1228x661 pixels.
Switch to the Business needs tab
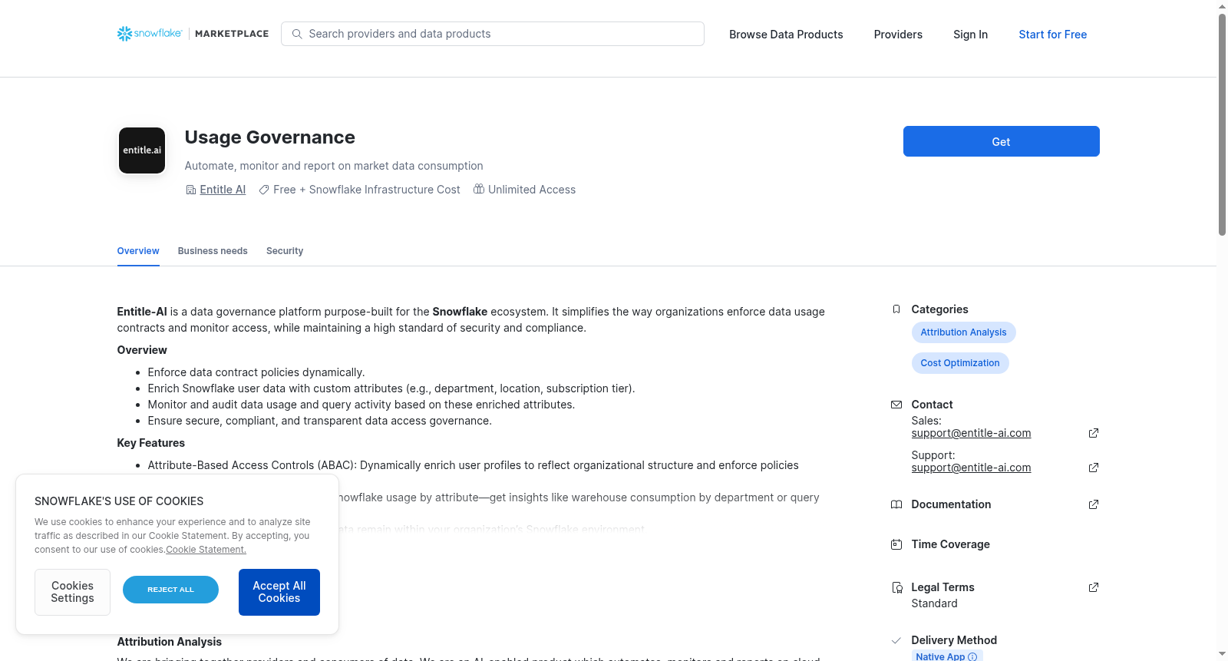pos(213,251)
